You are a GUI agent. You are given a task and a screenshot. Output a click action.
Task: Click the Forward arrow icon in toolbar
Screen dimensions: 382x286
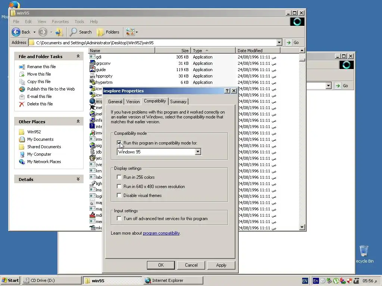43,32
